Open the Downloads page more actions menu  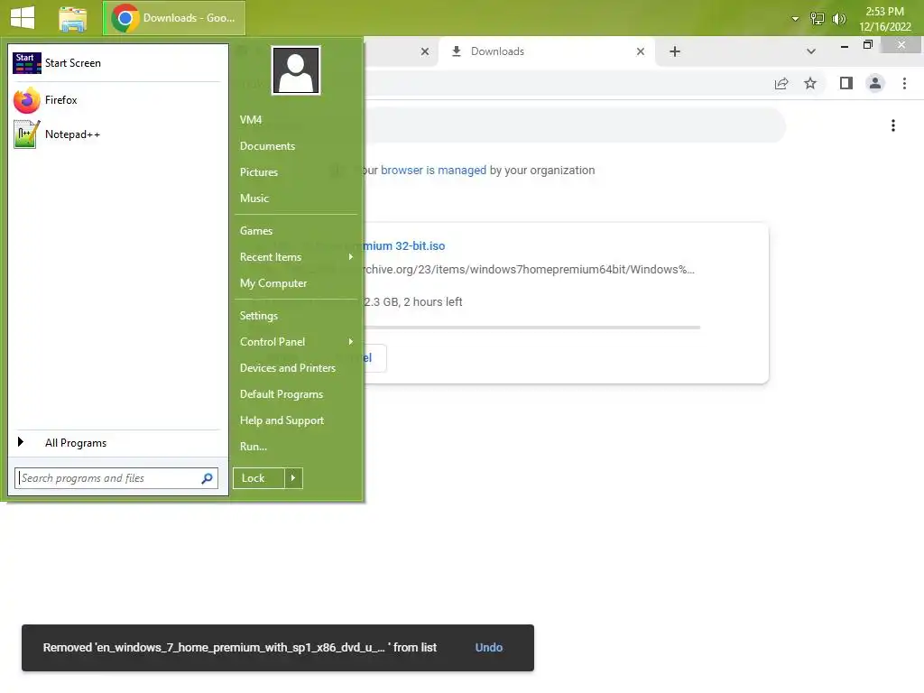click(x=893, y=125)
